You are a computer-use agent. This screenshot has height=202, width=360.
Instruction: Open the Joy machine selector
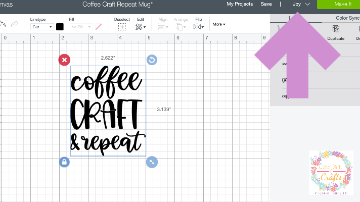coord(301,4)
